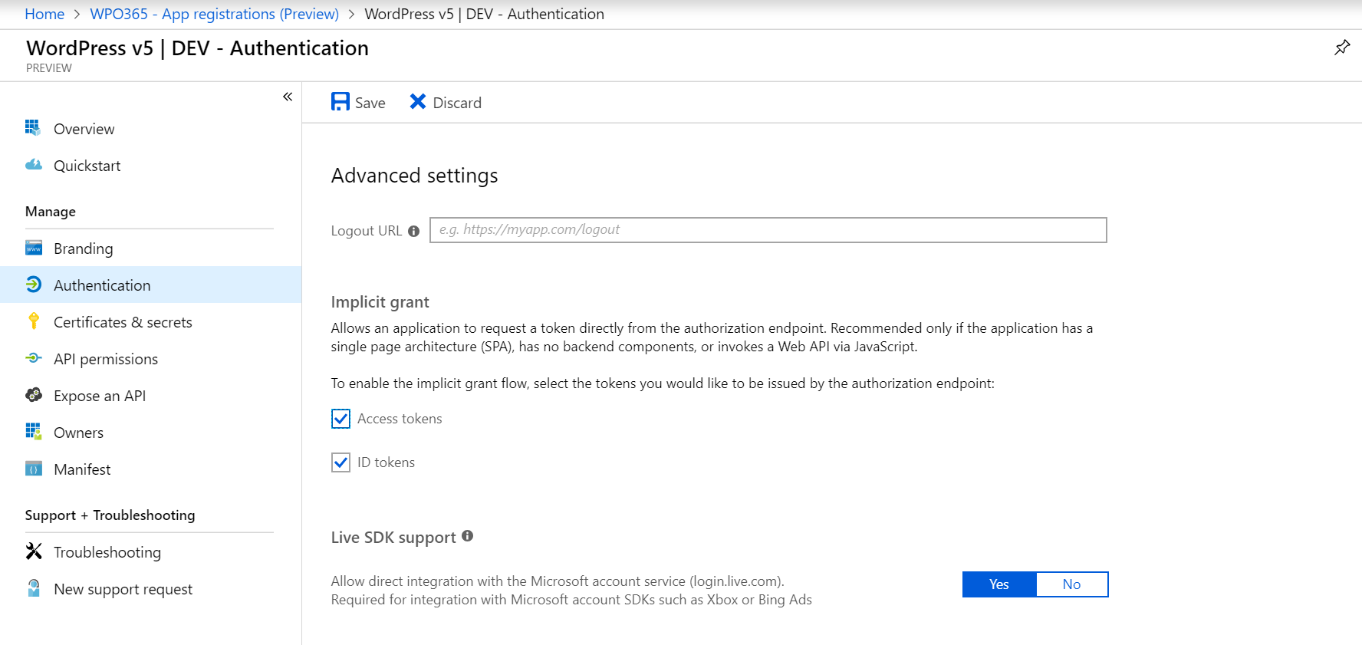The width and height of the screenshot is (1362, 645).
Task: Open the Owners page
Action: click(150, 433)
